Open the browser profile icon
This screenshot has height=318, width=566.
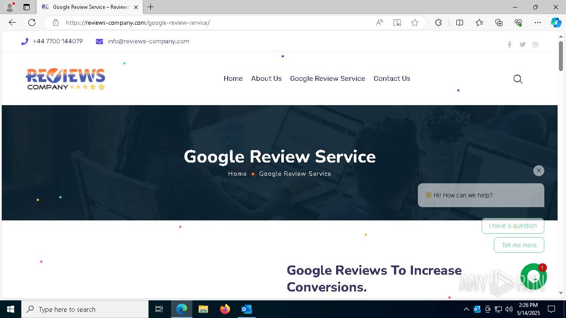(x=10, y=7)
